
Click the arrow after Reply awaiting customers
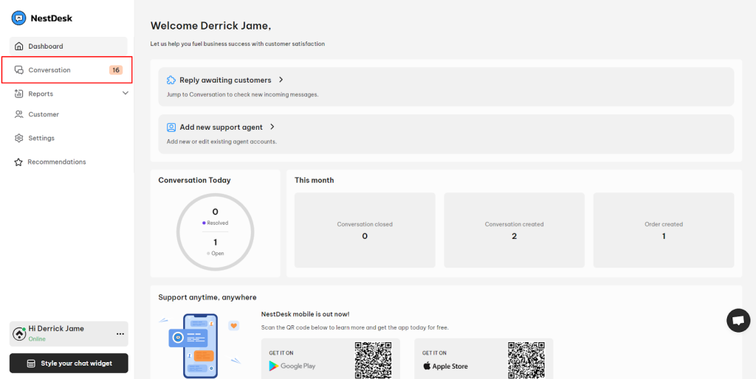[281, 80]
